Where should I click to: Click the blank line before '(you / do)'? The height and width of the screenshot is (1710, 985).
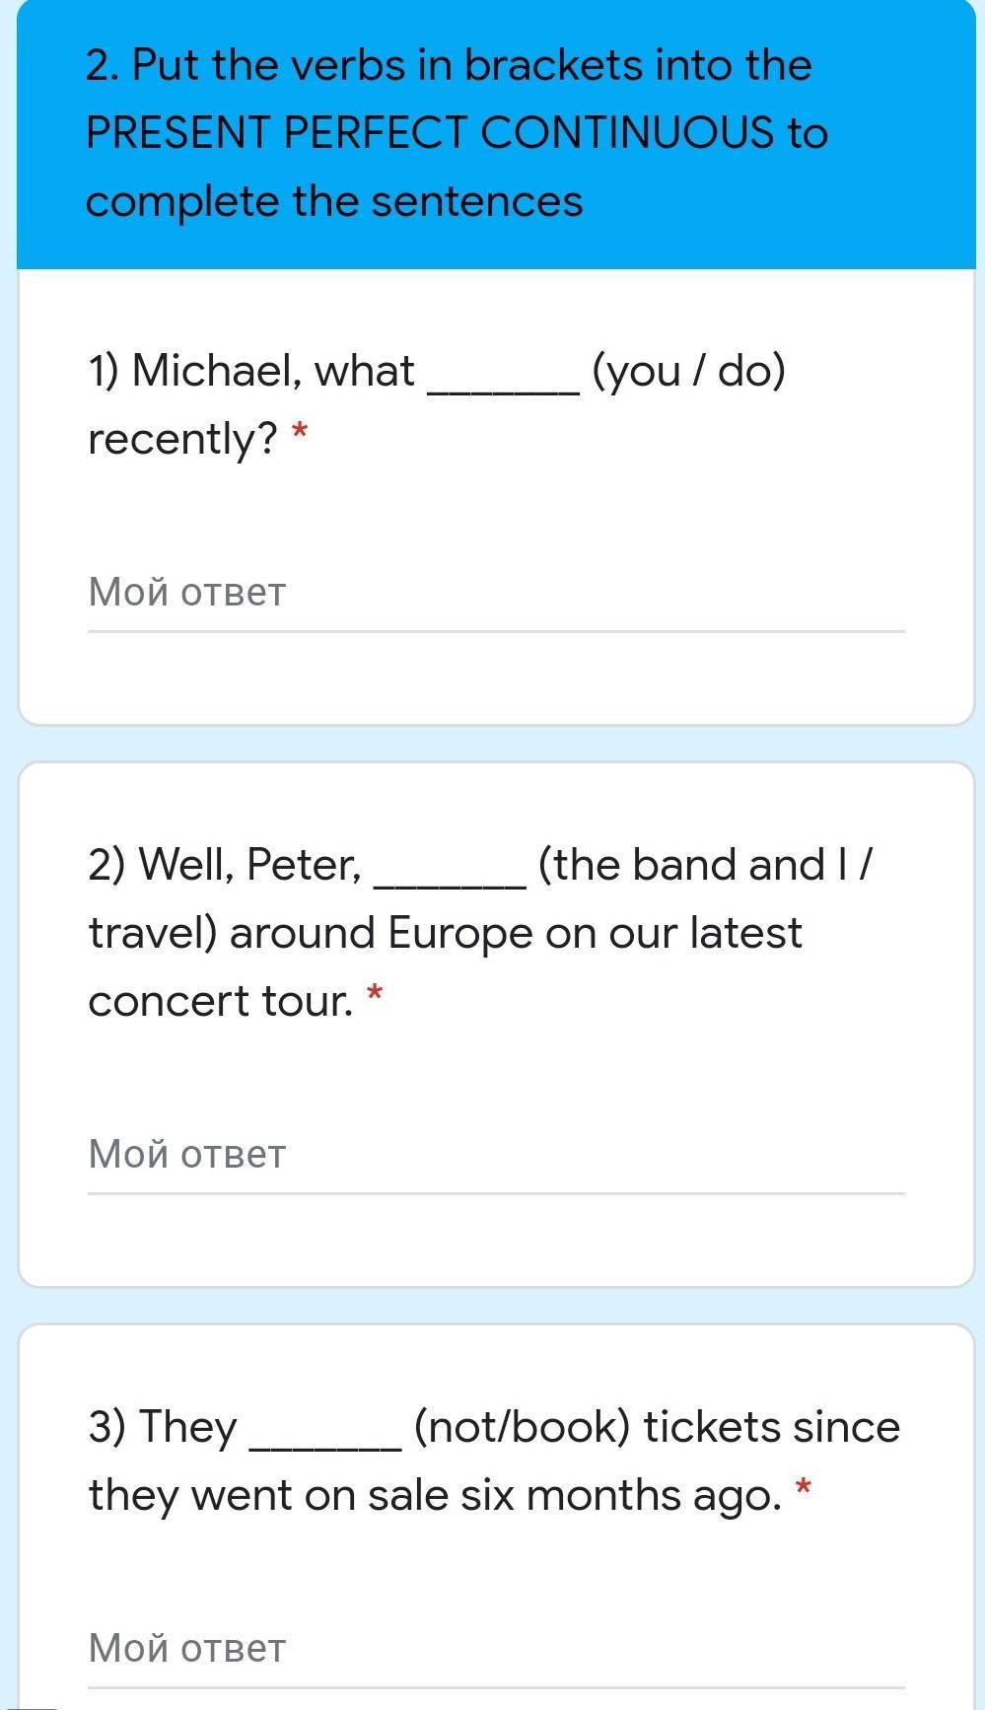(x=503, y=392)
